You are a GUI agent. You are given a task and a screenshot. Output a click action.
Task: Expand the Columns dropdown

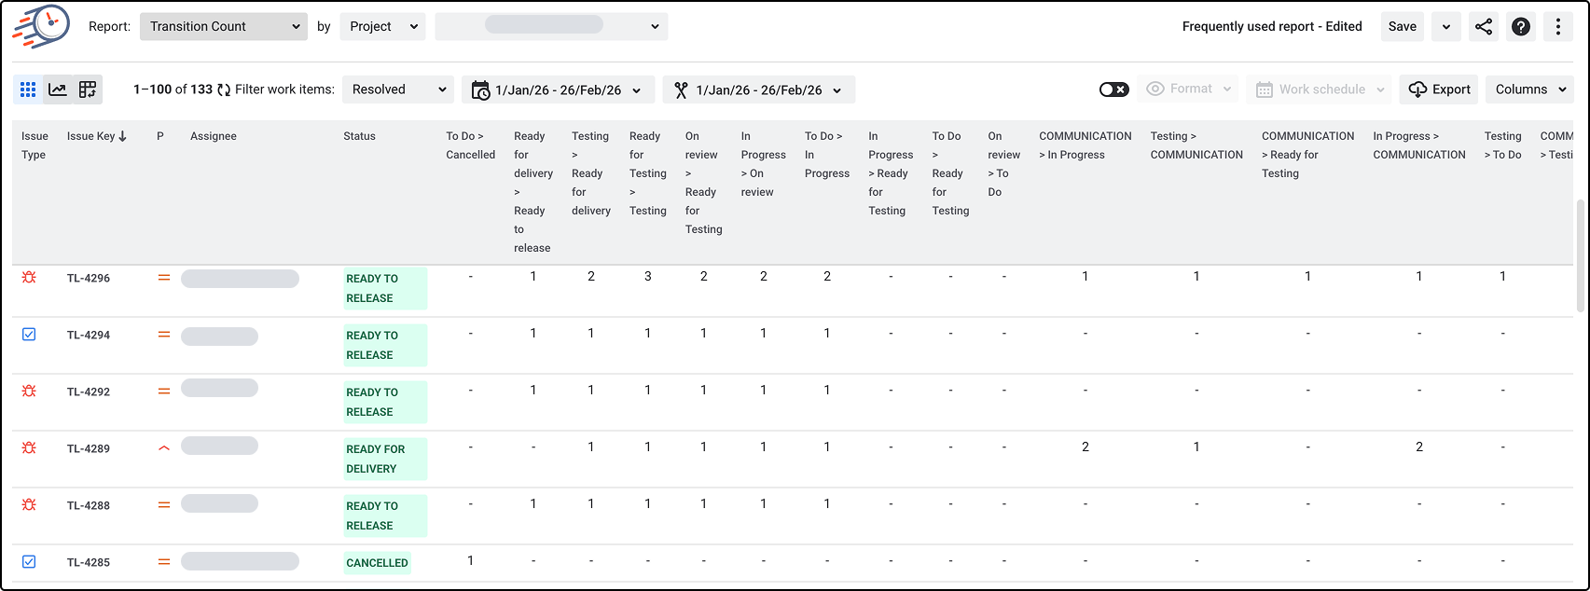(1529, 89)
